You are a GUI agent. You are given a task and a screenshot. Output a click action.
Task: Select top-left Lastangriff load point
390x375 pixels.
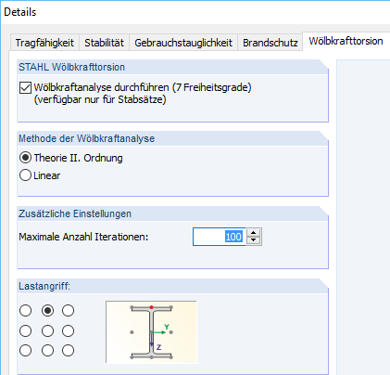[x=25, y=310]
